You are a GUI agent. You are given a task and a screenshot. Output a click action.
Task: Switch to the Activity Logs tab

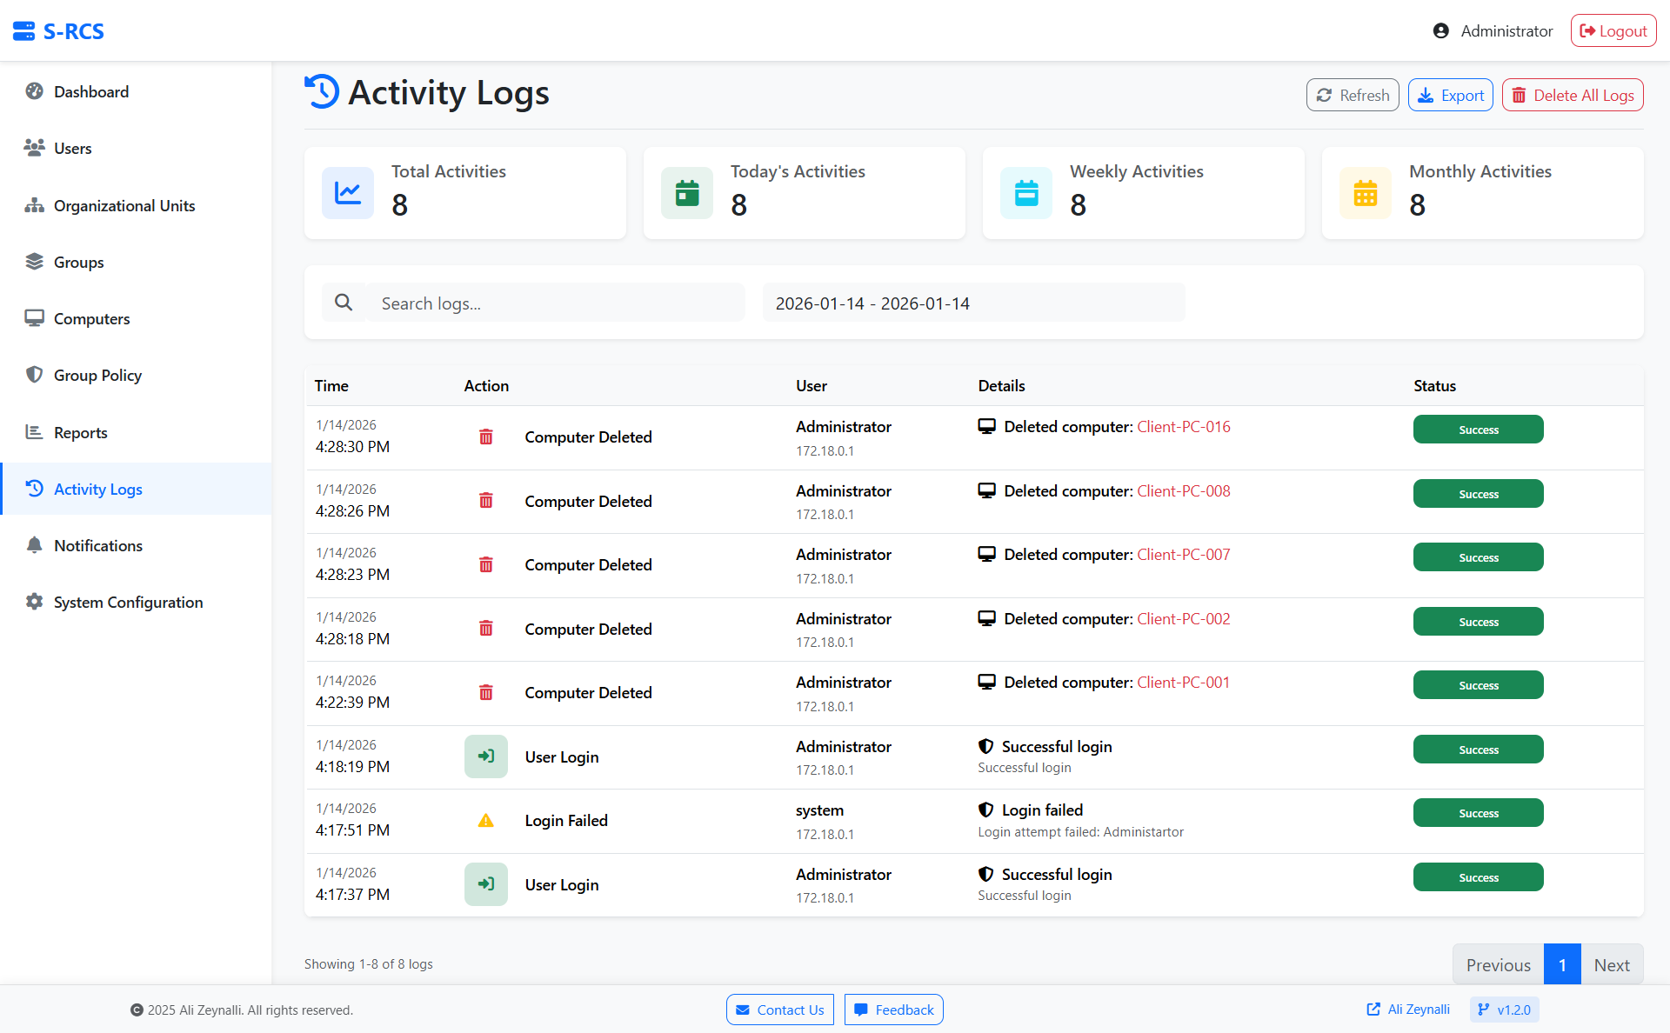[97, 489]
